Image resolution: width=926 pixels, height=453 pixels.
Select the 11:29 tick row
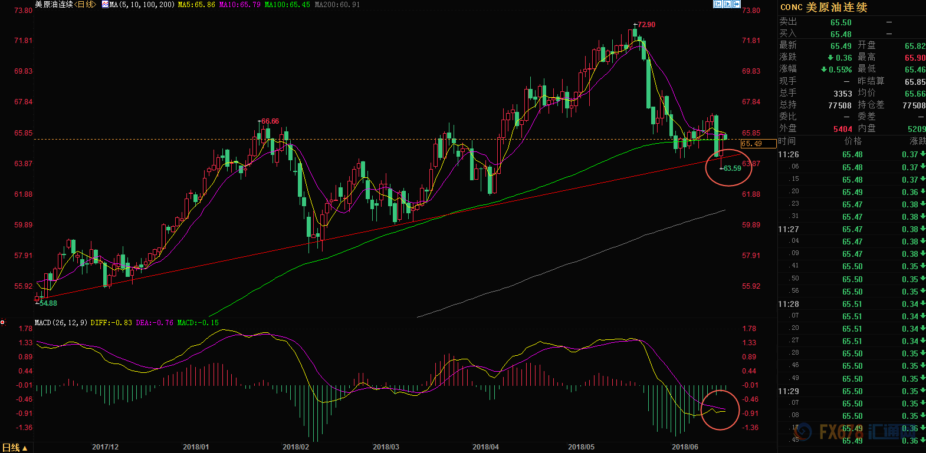[x=852, y=391]
